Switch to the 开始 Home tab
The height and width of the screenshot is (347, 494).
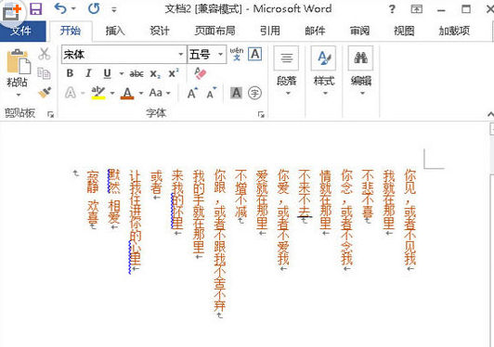71,31
